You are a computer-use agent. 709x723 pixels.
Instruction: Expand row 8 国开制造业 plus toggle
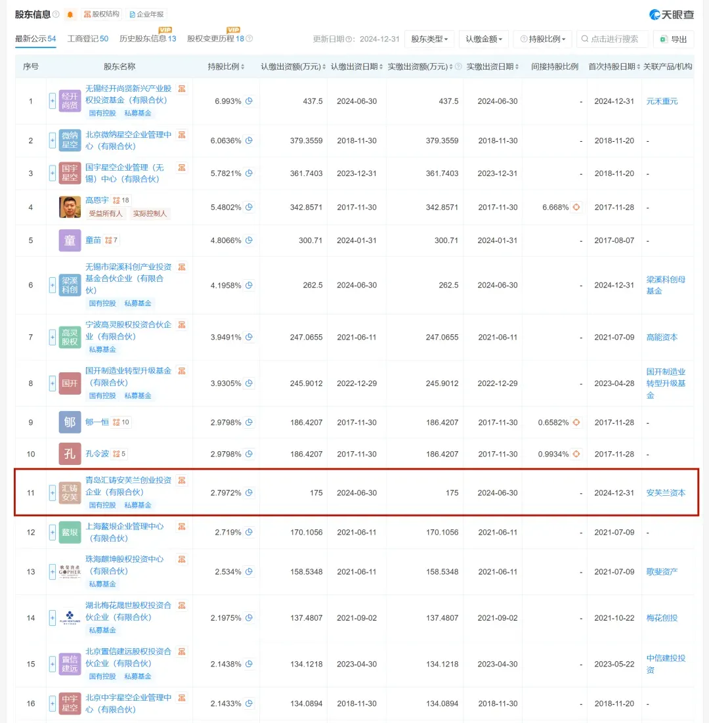click(x=53, y=383)
